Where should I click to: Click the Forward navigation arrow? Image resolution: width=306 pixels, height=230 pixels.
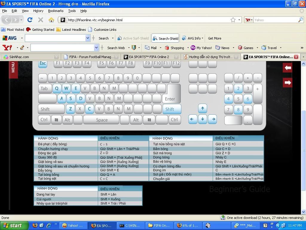[x=15, y=20]
